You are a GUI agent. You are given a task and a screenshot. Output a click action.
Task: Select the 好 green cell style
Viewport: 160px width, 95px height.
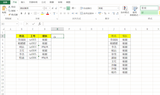click(149, 13)
